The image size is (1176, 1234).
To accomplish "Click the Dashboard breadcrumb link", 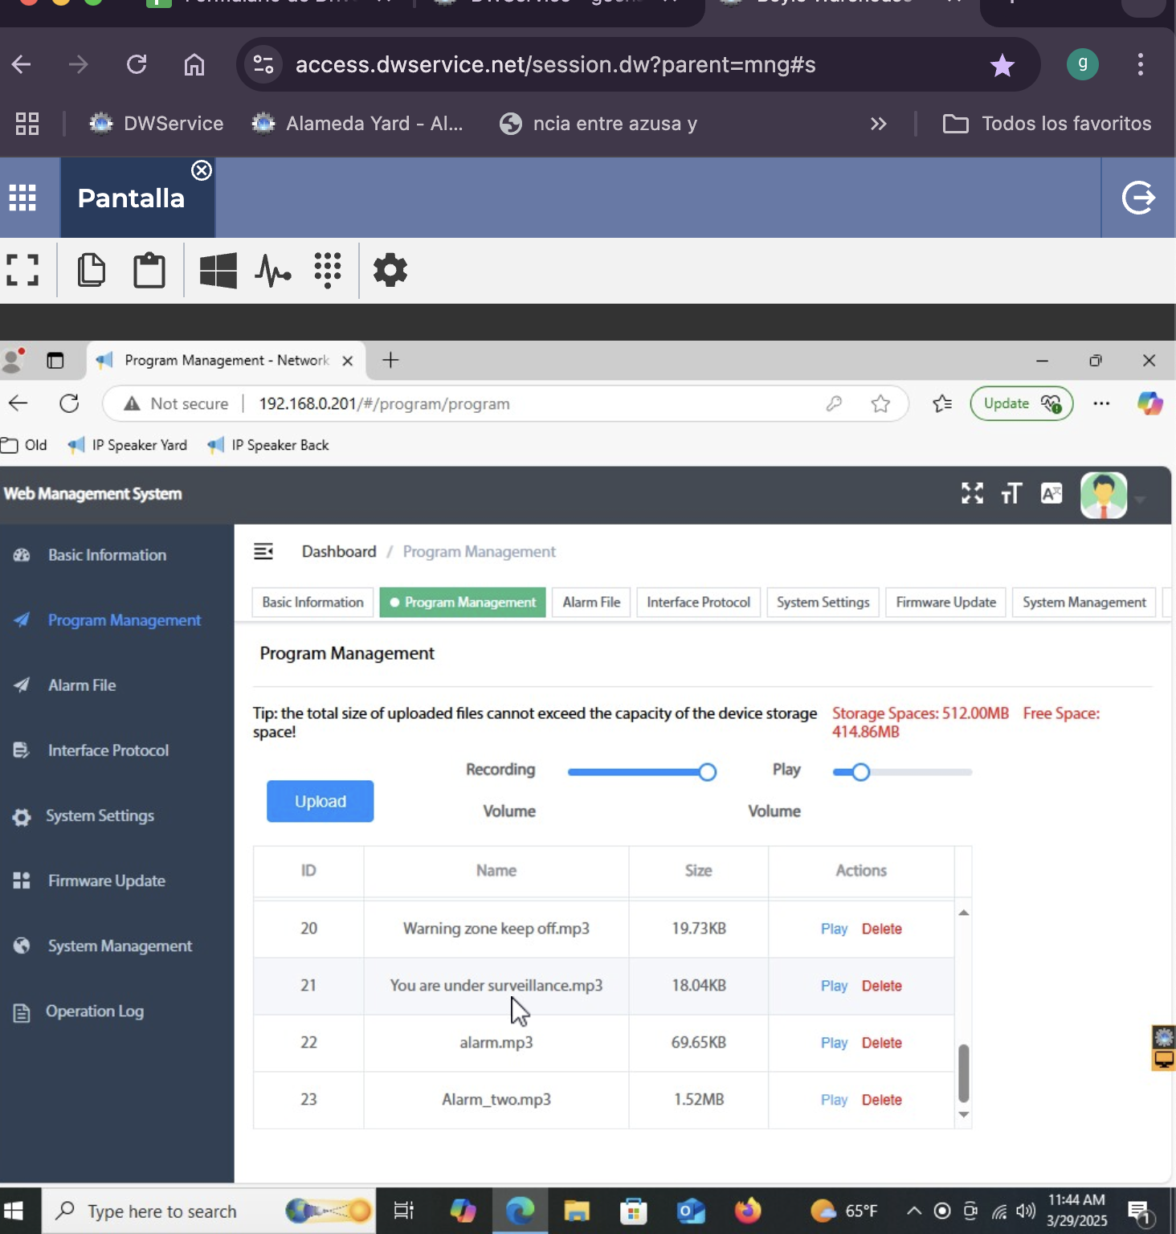I will pos(339,552).
